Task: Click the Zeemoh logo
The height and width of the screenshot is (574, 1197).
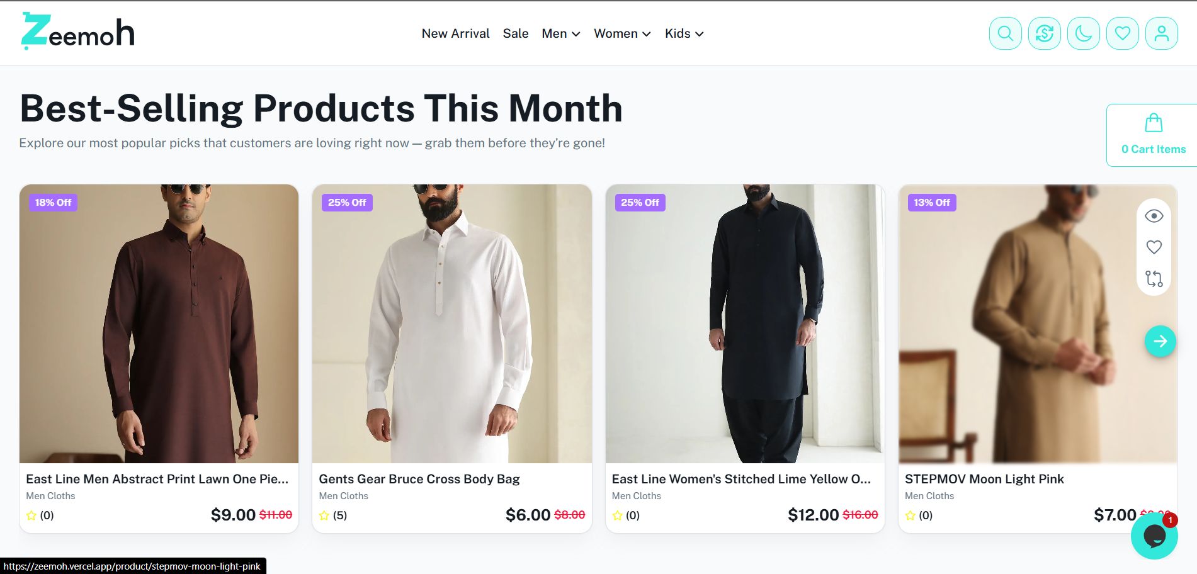Action: coord(78,31)
